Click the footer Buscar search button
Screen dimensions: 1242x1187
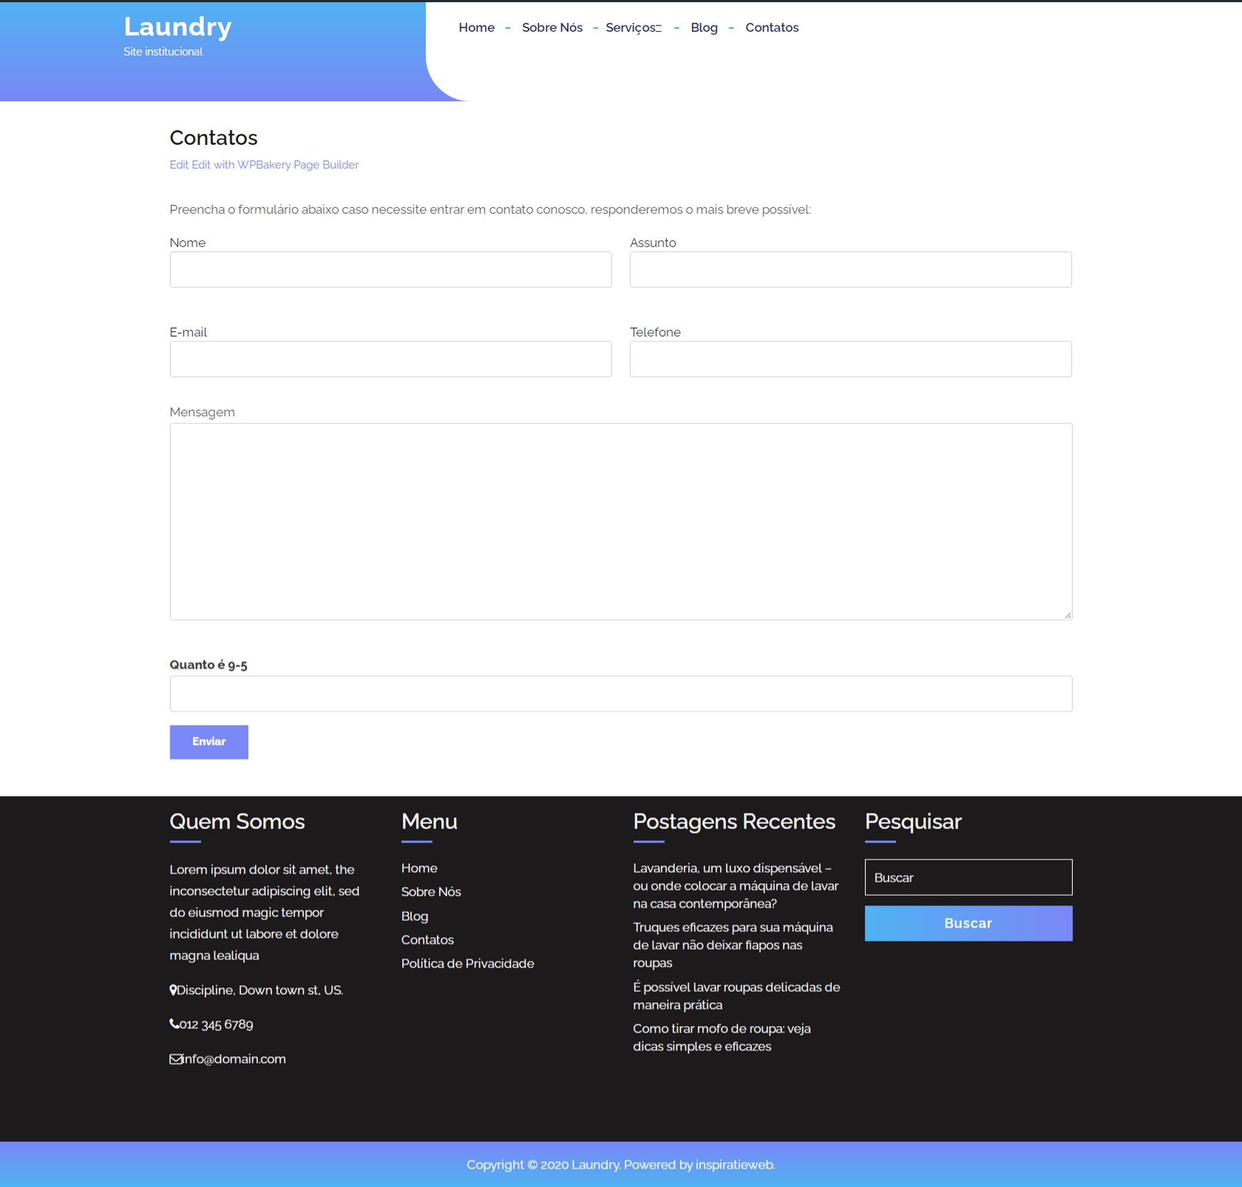tap(968, 923)
